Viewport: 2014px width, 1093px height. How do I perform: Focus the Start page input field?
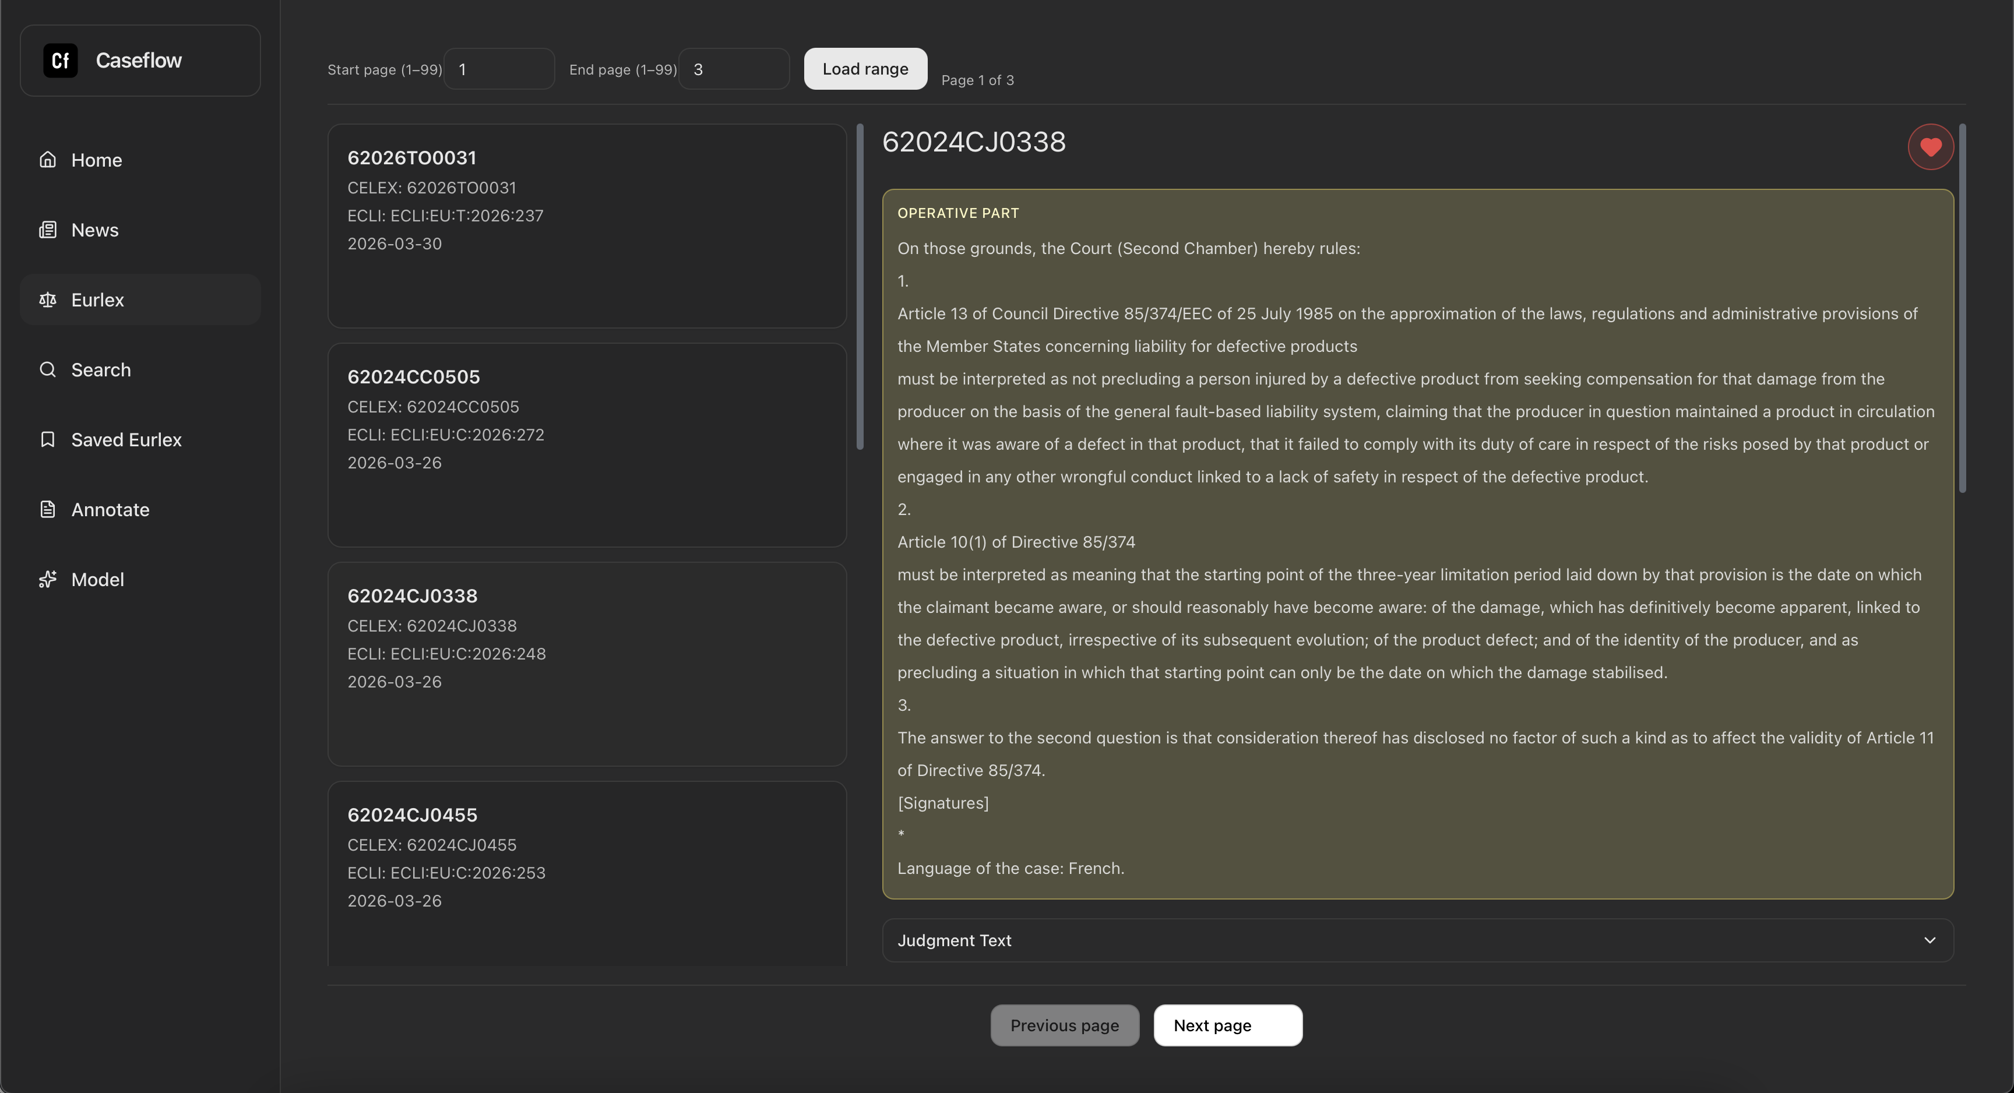click(498, 69)
